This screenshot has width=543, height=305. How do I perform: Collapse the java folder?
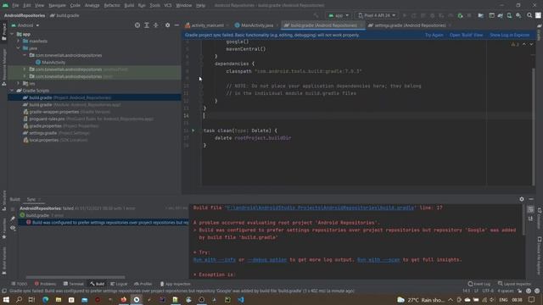(x=19, y=48)
